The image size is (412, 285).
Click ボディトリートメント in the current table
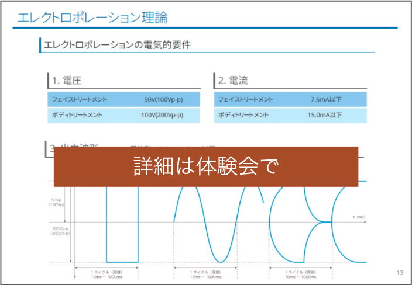tap(243, 115)
